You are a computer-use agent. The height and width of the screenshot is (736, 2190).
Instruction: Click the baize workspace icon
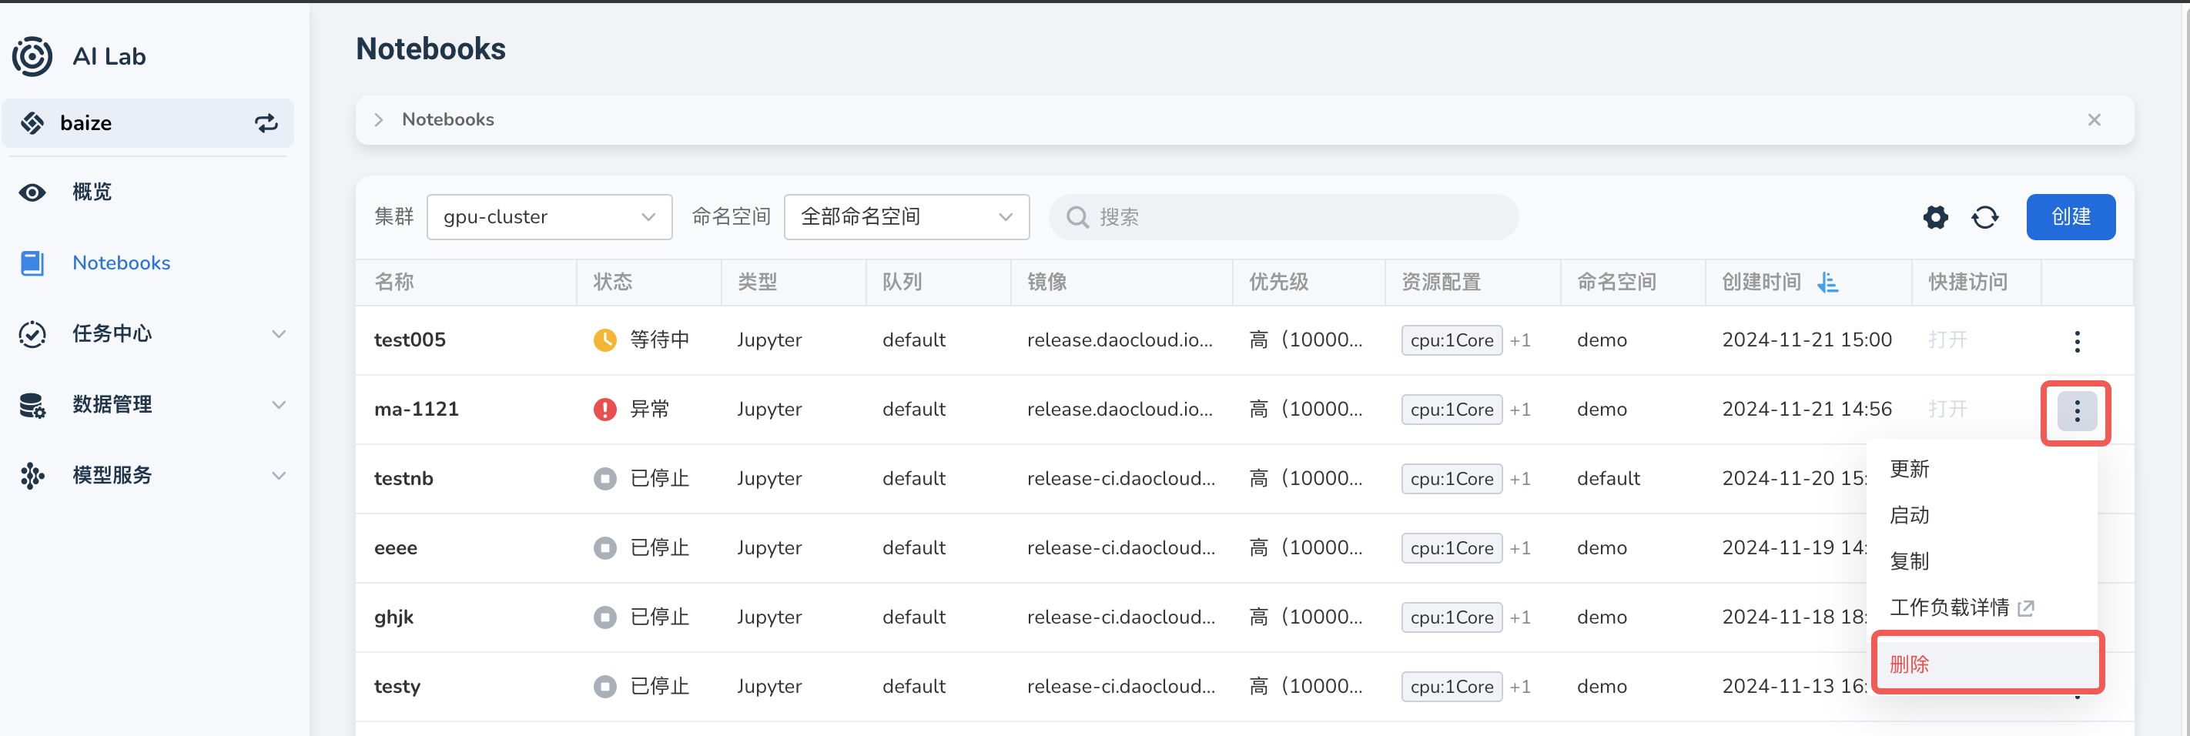[32, 123]
